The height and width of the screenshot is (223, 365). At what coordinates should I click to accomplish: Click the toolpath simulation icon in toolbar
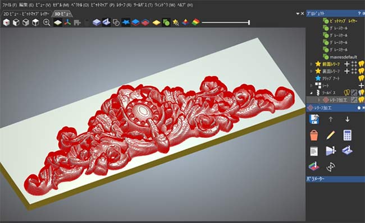[x=106, y=22]
